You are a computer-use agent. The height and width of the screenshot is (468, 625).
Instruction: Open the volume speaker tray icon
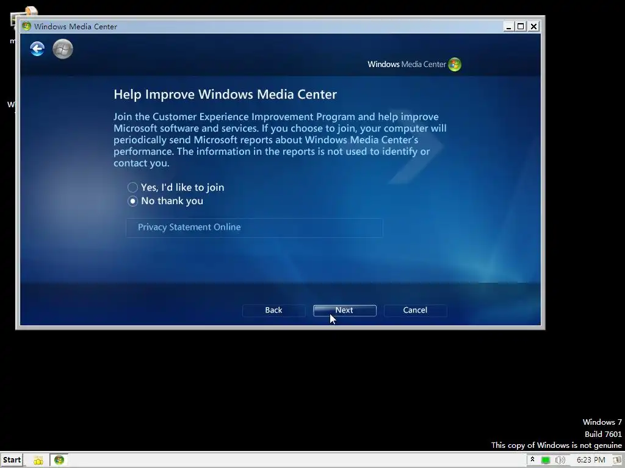coord(560,461)
